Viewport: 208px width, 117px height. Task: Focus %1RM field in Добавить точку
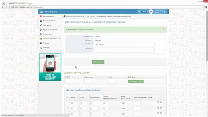point(69,82)
